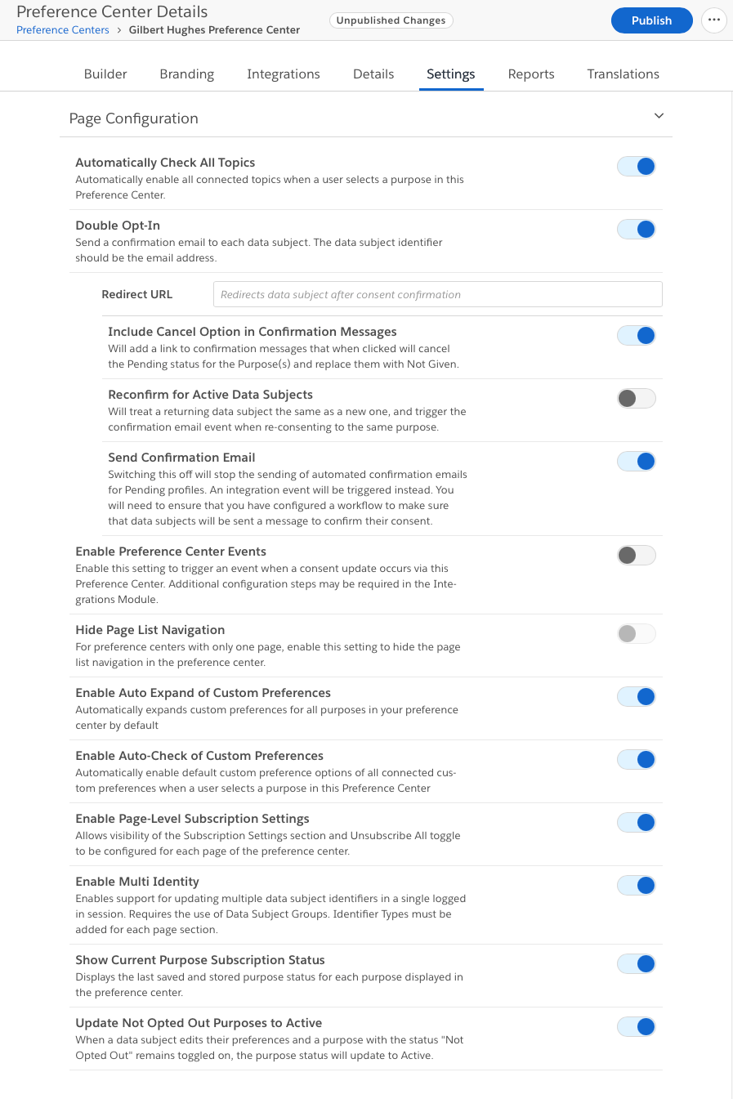Go to the Integrations tab

pyautogui.click(x=284, y=74)
